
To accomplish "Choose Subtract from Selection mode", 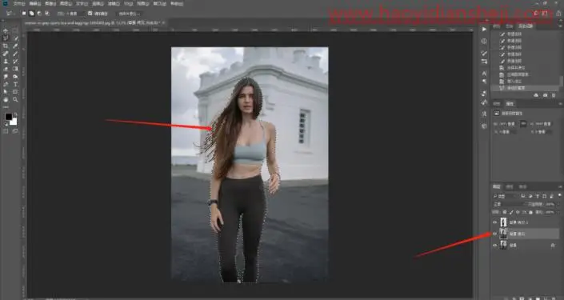I will pos(39,14).
